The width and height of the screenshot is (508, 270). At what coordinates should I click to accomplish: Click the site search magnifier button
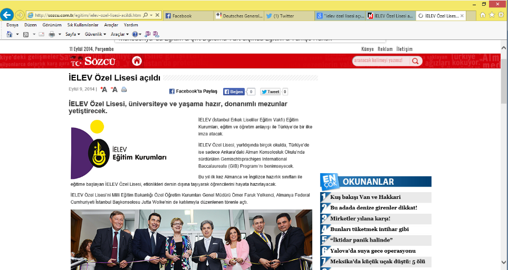point(416,61)
